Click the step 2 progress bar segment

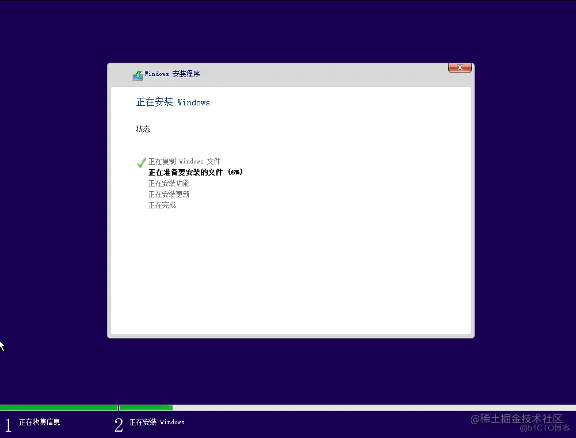tap(146, 407)
